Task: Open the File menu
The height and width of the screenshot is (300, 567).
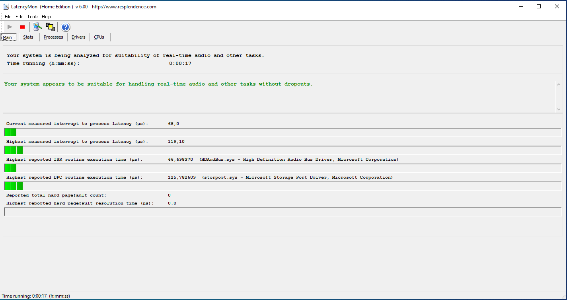Action: [x=8, y=17]
